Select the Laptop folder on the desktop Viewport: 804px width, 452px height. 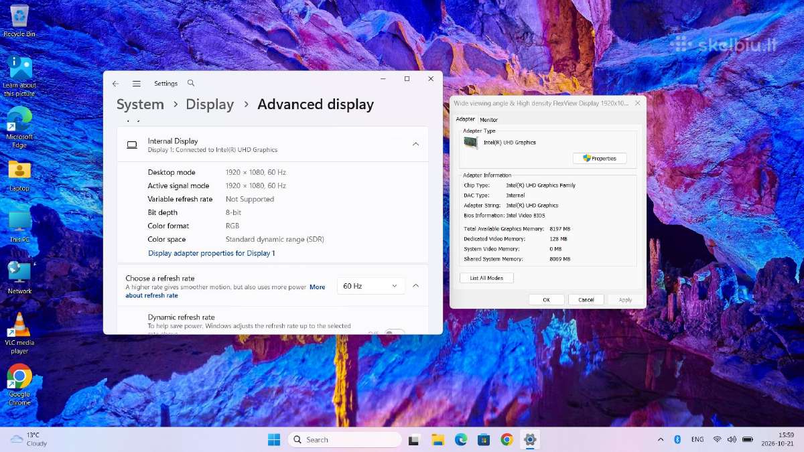coord(19,175)
